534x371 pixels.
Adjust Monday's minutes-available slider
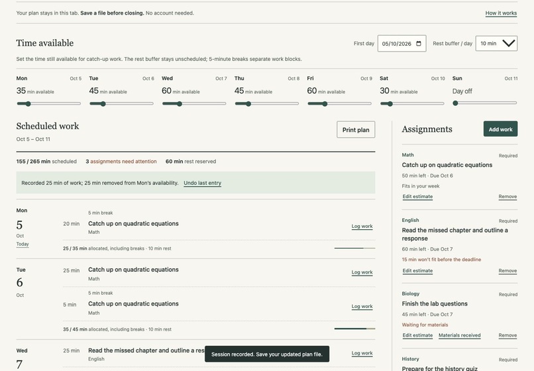point(49,103)
